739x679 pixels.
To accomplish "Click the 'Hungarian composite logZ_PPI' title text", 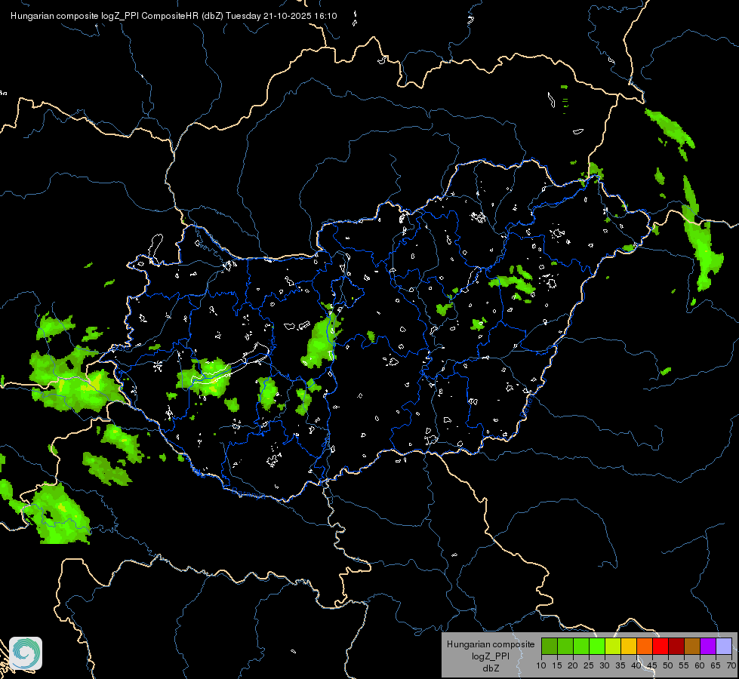I will [x=75, y=16].
